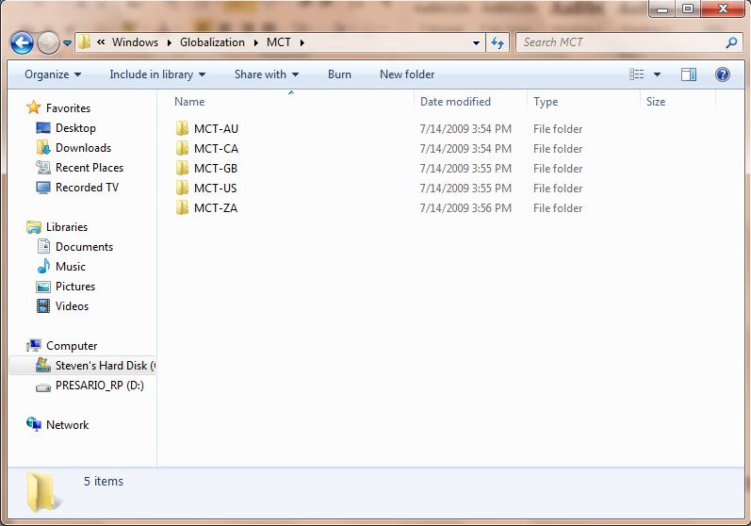Toggle the preview pane
The width and height of the screenshot is (751, 526).
coord(689,74)
